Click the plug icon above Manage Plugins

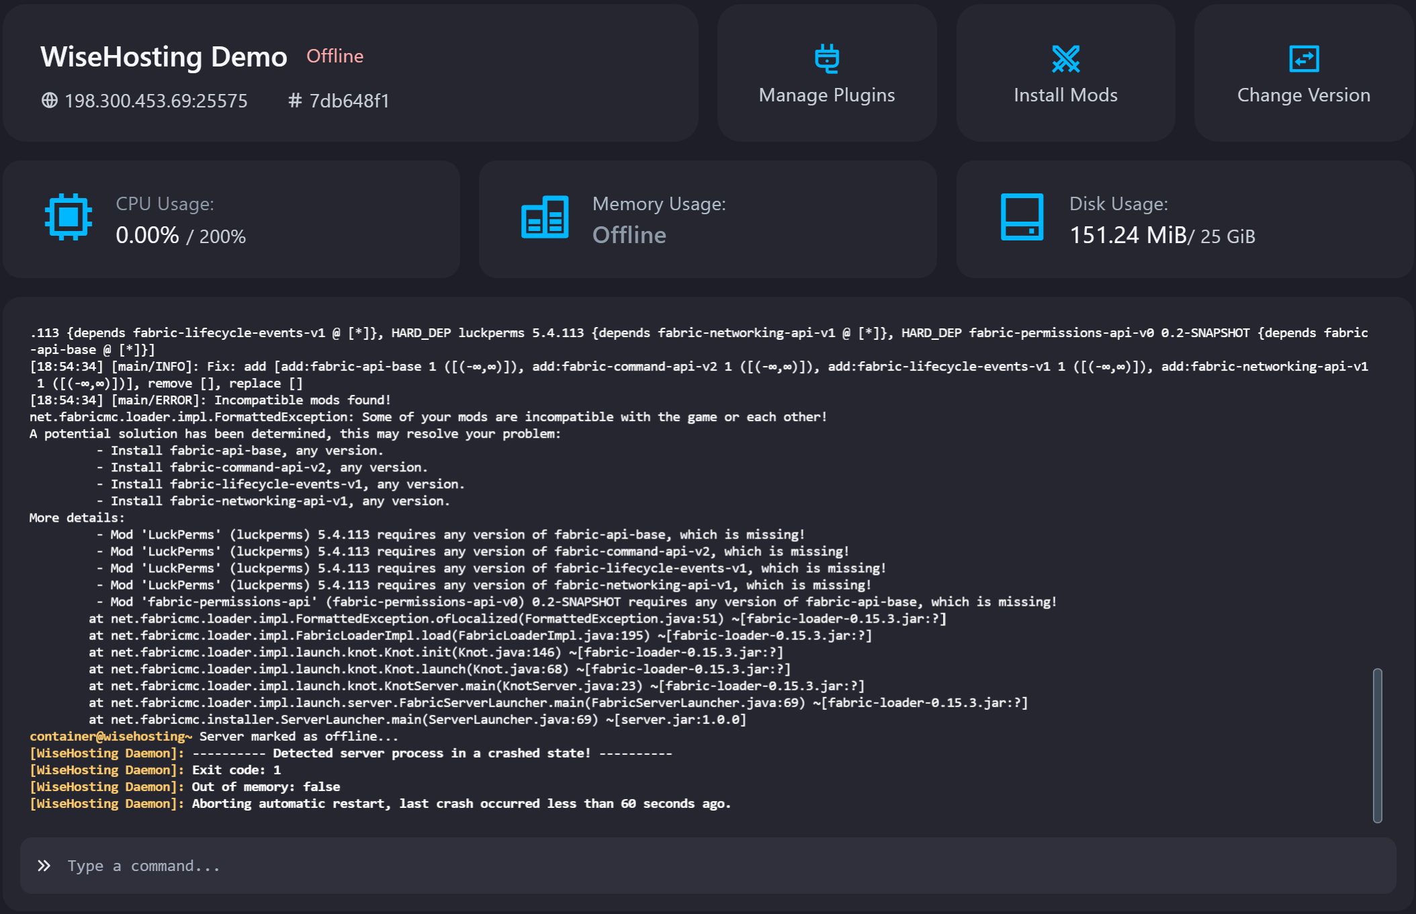(x=826, y=58)
